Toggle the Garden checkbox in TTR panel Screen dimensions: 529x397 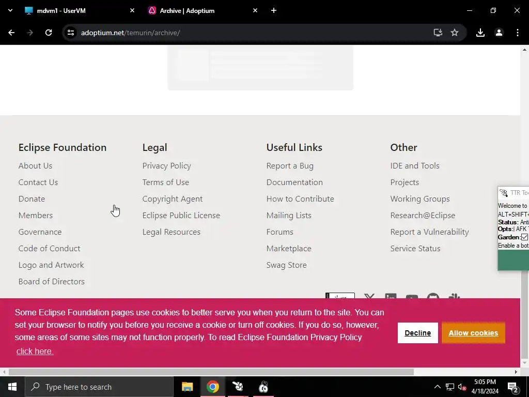point(524,237)
